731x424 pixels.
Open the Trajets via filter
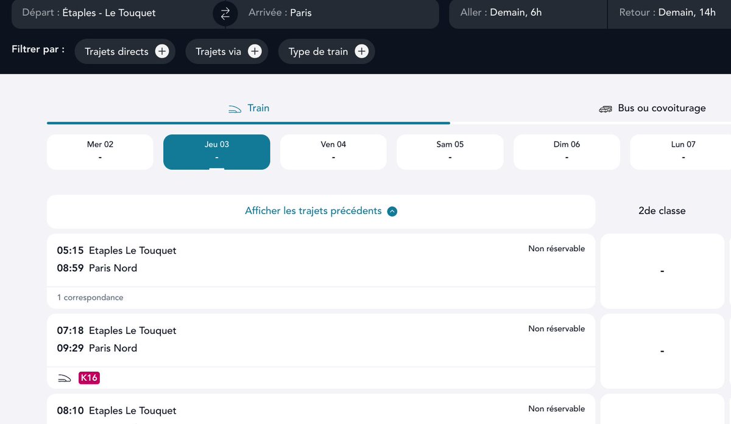(227, 52)
